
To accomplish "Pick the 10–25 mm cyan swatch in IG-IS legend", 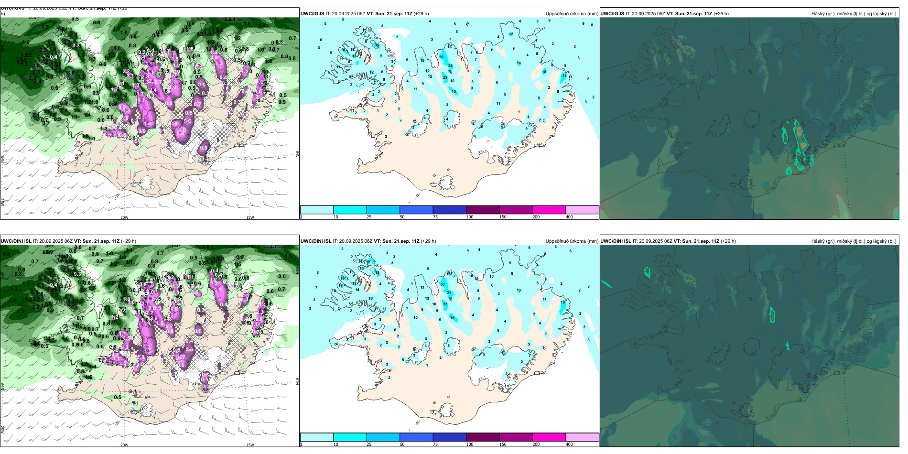I will tap(350, 210).
